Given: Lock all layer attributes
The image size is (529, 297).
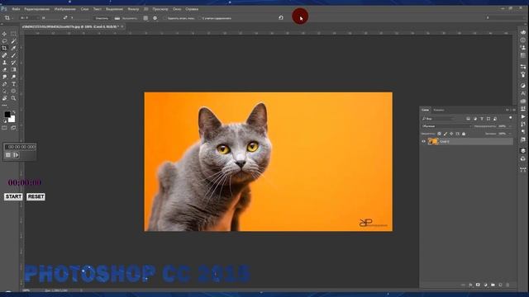Looking at the screenshot, I should (464, 134).
